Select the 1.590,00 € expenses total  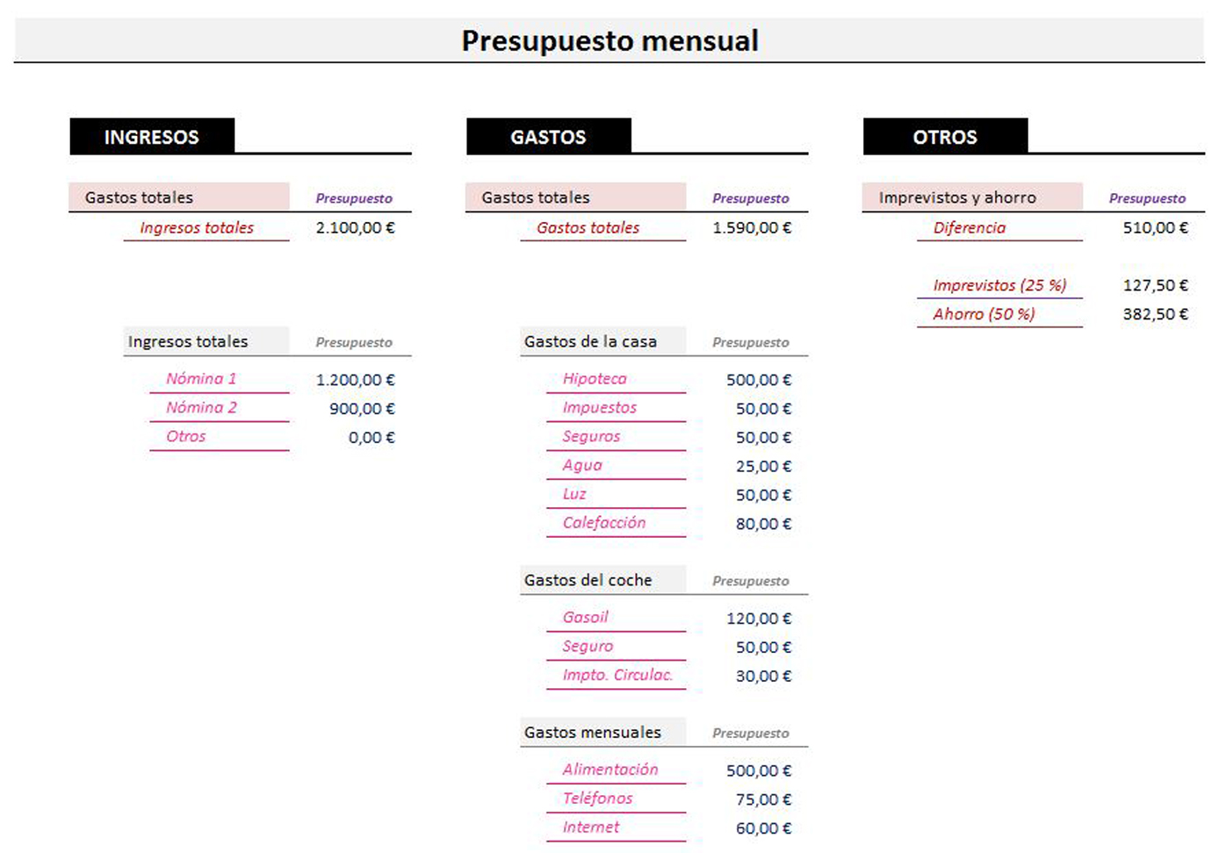coord(752,227)
